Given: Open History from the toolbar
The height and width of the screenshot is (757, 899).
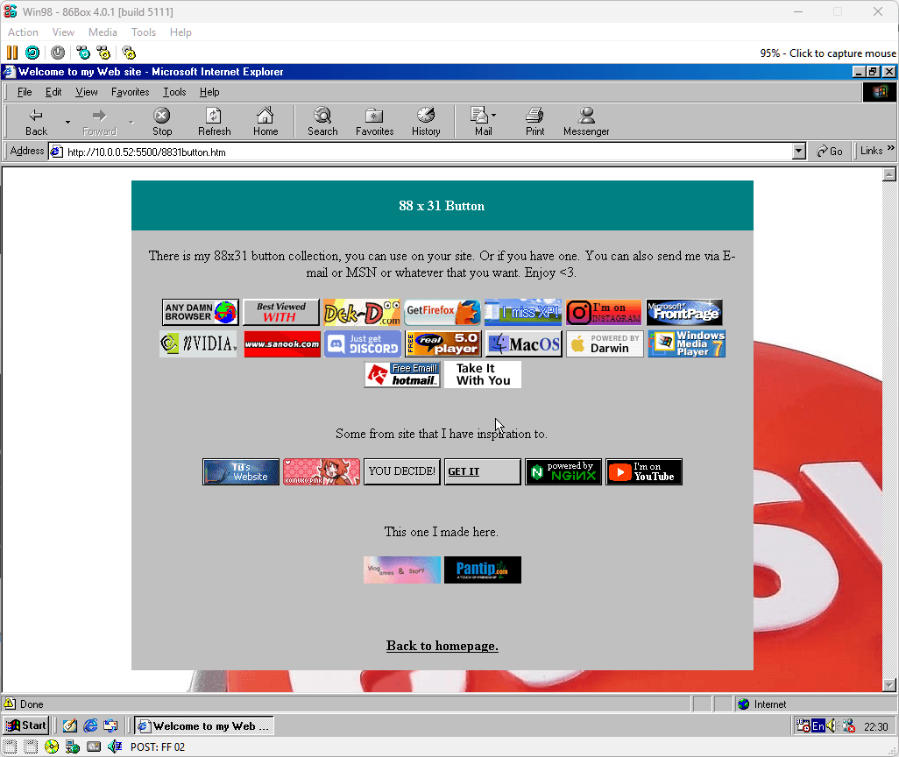Looking at the screenshot, I should [x=426, y=121].
